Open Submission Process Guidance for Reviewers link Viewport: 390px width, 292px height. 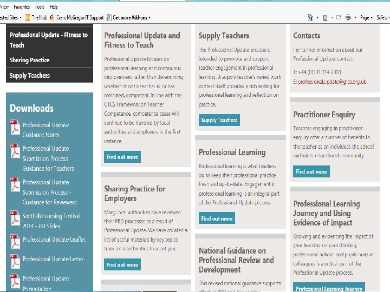click(x=49, y=192)
